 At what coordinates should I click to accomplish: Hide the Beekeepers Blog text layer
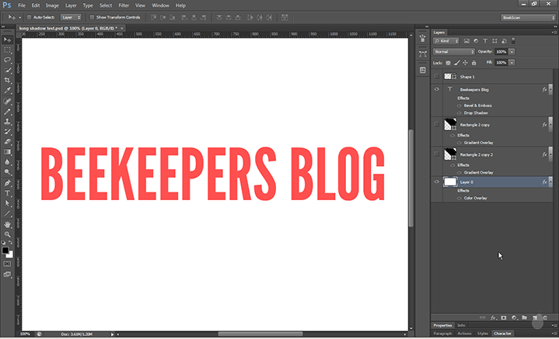click(436, 90)
